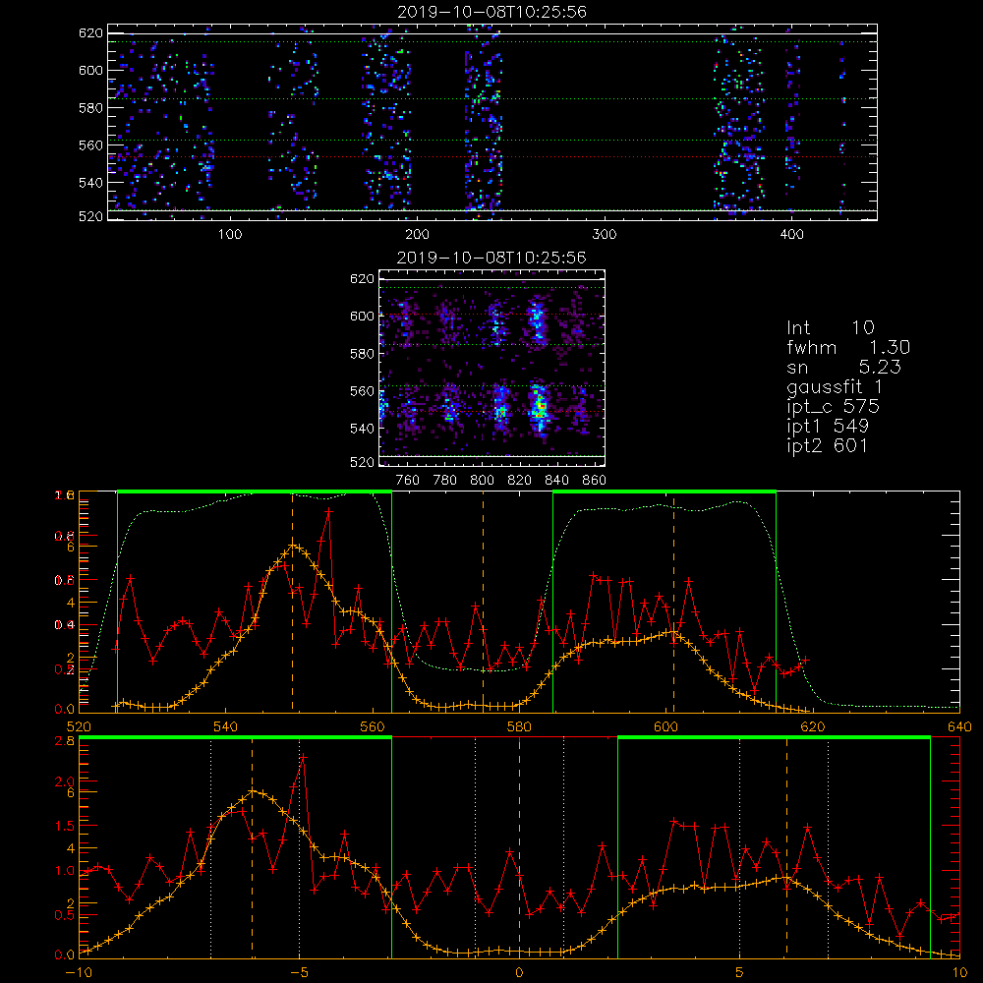Click red y-axis label 0.5 on bottom plot

(x=65, y=915)
